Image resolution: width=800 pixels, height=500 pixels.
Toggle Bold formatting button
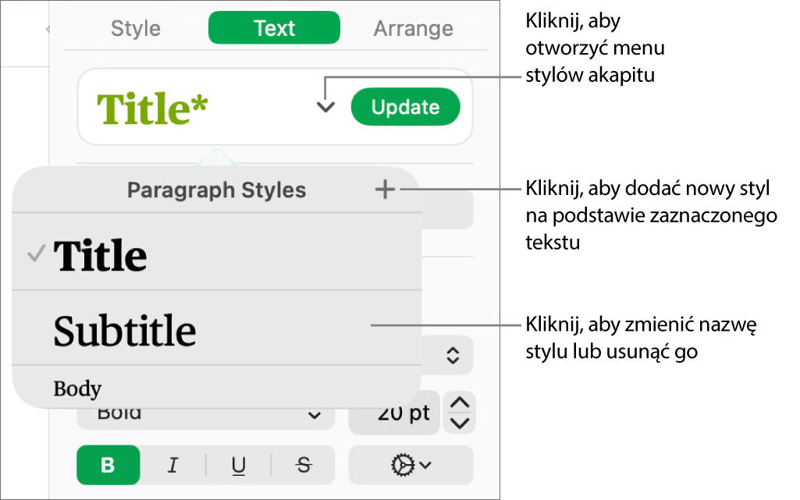pos(108,465)
